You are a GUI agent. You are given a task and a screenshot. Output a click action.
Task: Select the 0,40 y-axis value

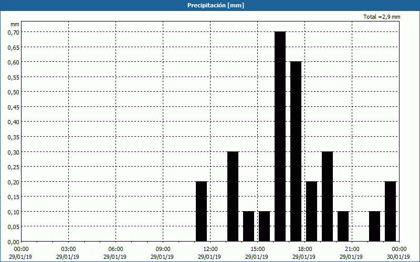(14, 122)
